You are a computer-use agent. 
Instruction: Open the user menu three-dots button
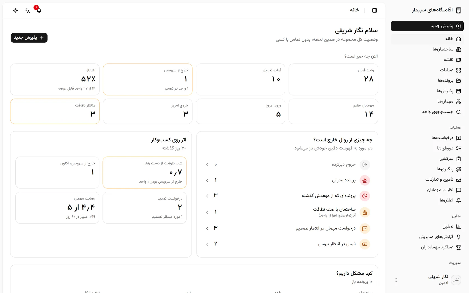tap(396, 280)
